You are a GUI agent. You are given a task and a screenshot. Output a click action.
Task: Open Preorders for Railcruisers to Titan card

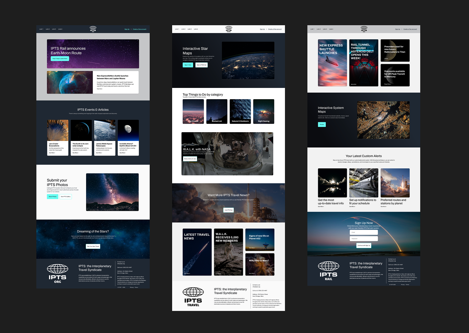(x=395, y=51)
